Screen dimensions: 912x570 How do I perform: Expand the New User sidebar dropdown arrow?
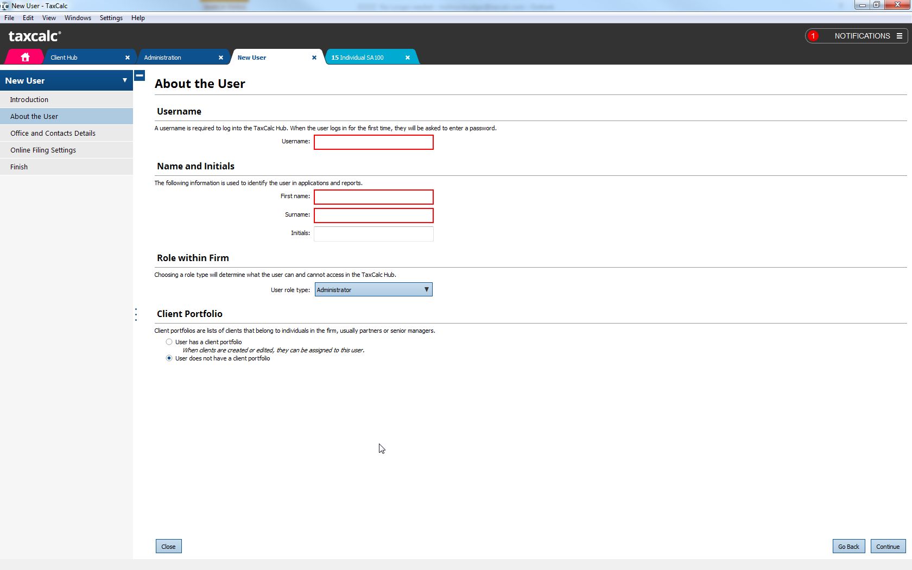(124, 80)
